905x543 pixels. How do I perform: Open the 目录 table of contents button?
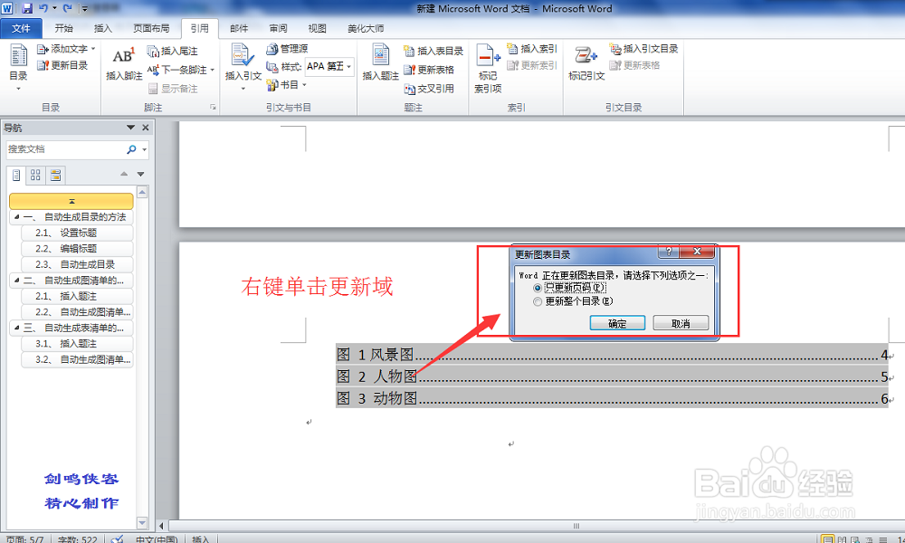click(18, 68)
